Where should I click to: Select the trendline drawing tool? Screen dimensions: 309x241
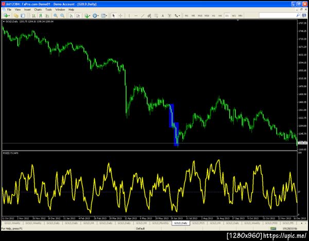[143, 15]
